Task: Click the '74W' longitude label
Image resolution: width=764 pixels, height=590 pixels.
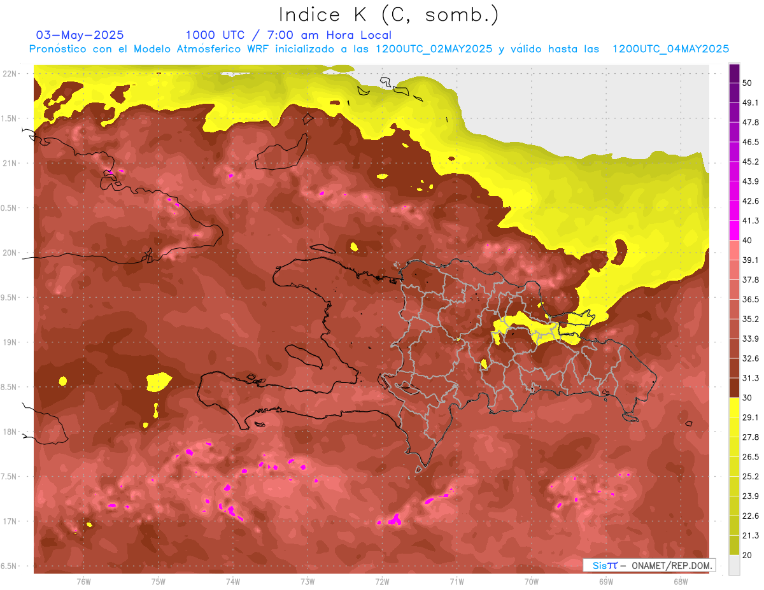Action: click(x=233, y=582)
